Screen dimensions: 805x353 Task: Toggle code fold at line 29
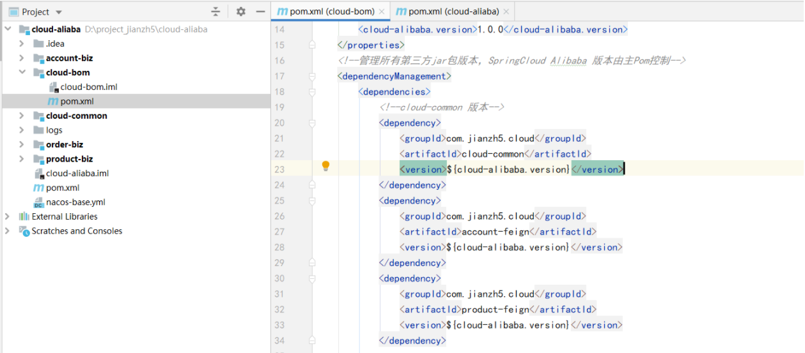[312, 263]
